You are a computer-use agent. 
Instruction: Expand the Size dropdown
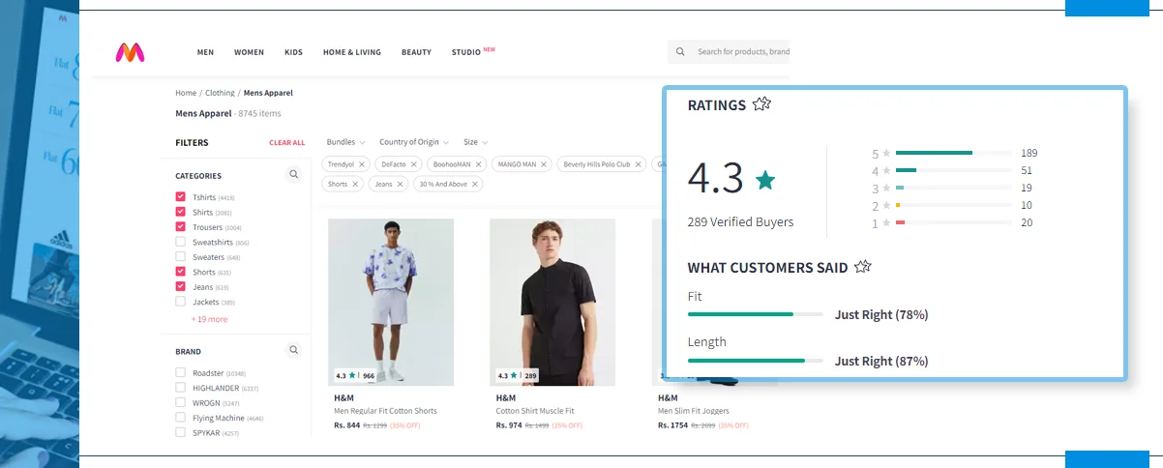[475, 142]
